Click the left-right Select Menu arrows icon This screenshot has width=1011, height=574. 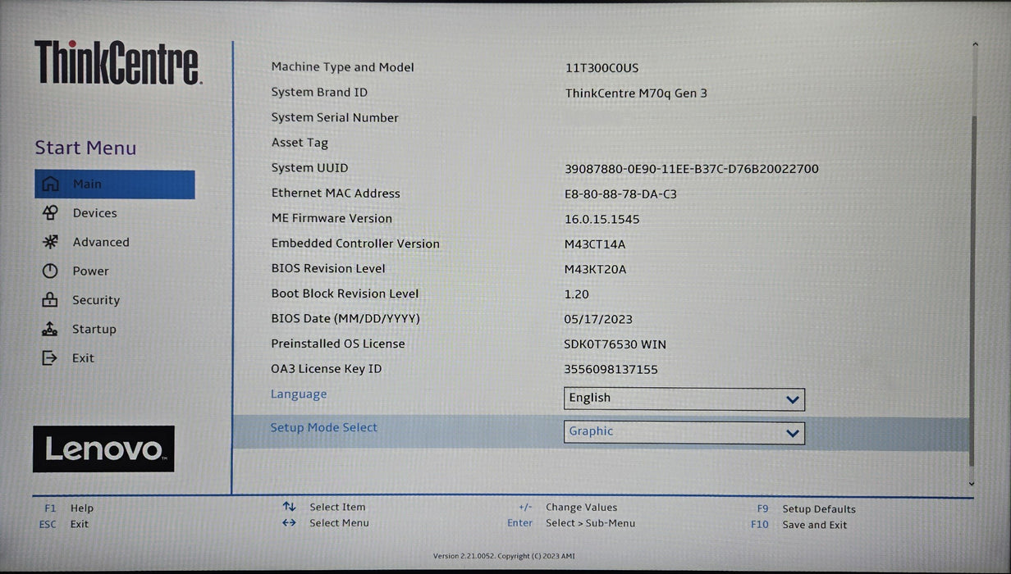tap(289, 522)
